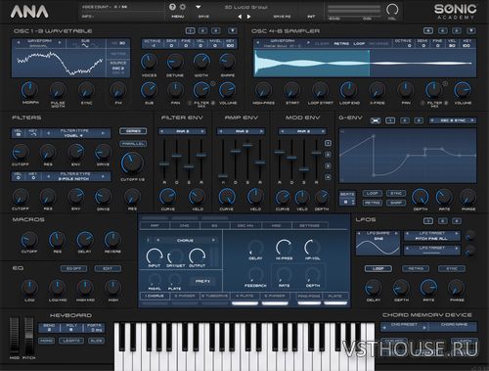Open the settings gear icon
Screen dimensions: 489x371
[x=183, y=7]
